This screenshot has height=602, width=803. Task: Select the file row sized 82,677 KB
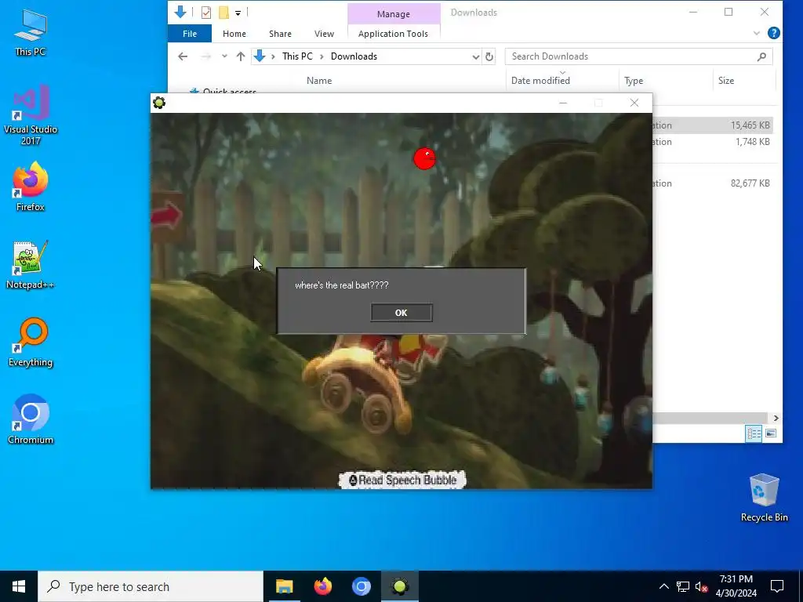tap(713, 183)
